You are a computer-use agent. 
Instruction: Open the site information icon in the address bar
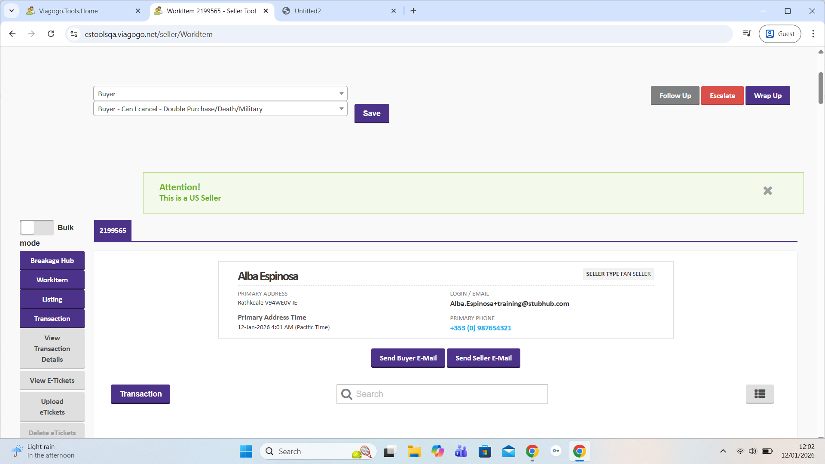pos(74,34)
